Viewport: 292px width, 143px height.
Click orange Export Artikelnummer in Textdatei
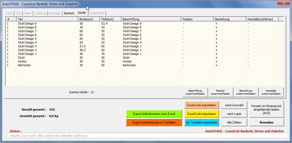pyautogui.click(x=154, y=122)
